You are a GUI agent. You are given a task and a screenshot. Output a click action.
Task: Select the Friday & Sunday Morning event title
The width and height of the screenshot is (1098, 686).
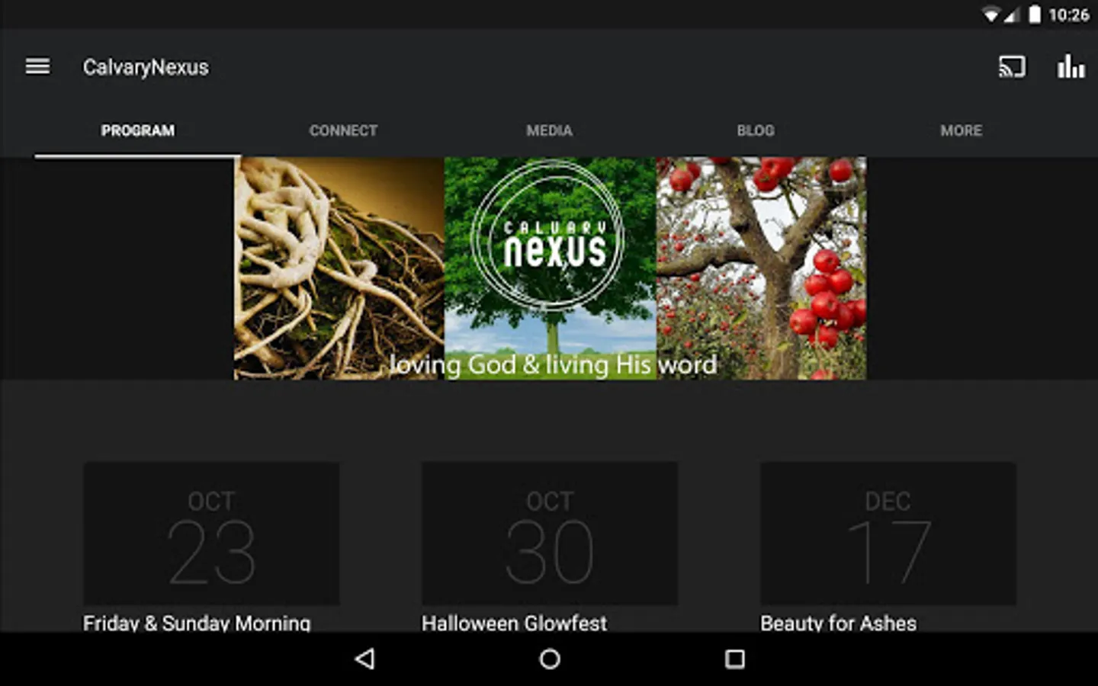click(x=197, y=623)
